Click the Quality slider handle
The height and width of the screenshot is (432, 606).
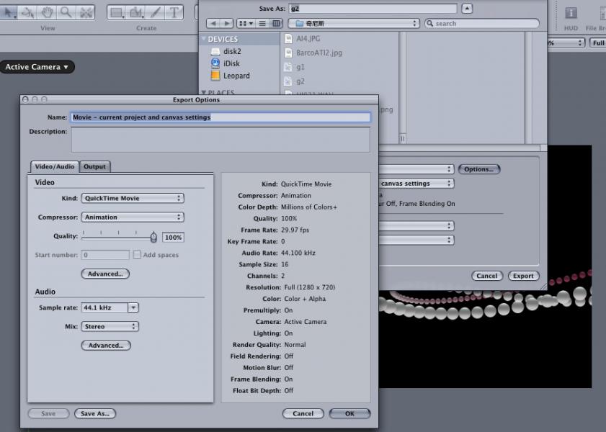[x=153, y=237]
